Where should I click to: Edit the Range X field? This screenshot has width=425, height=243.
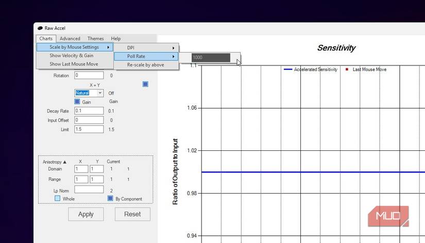[x=81, y=179]
